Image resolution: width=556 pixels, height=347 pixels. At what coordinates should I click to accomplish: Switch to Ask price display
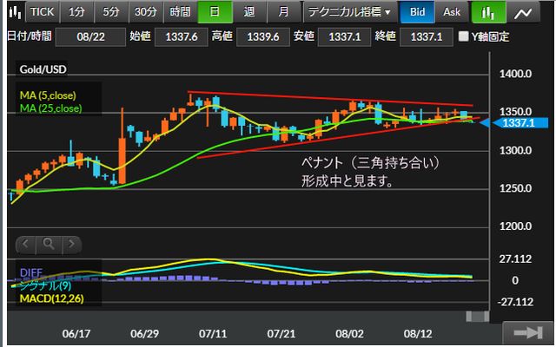452,12
